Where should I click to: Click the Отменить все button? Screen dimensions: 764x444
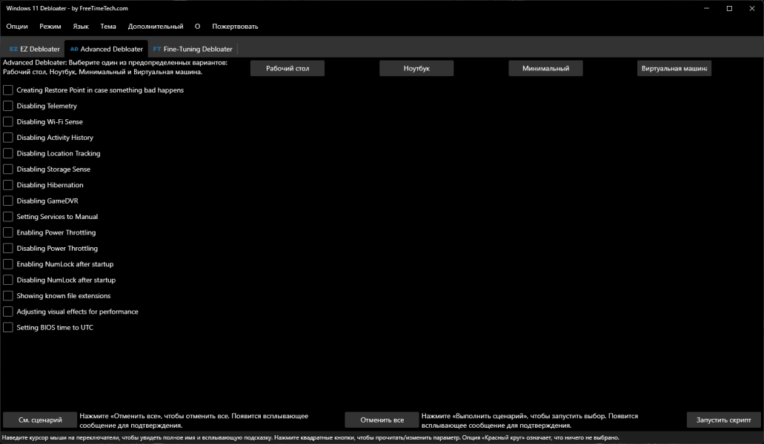[382, 420]
